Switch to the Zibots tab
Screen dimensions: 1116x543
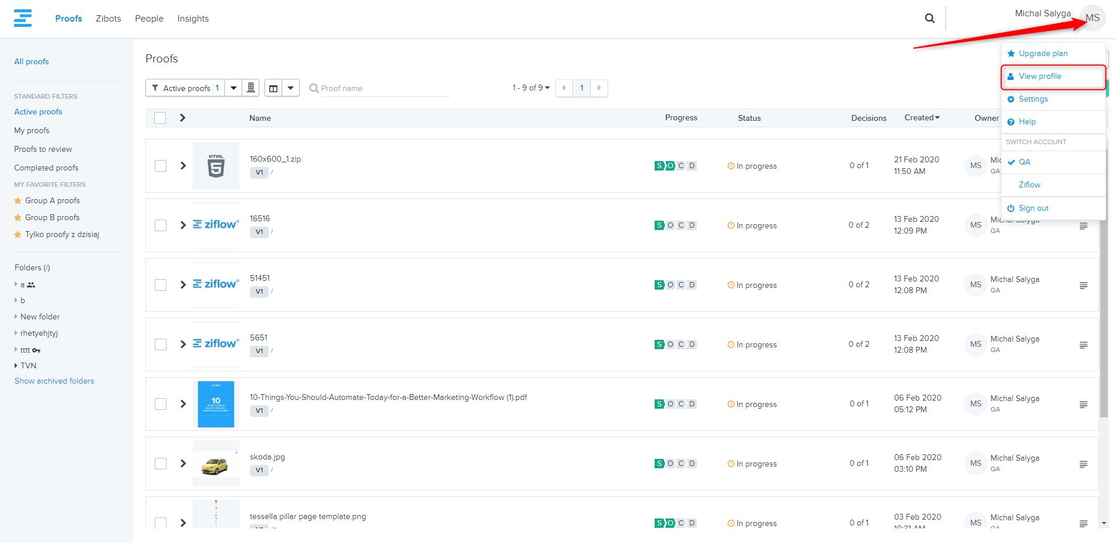click(x=109, y=19)
